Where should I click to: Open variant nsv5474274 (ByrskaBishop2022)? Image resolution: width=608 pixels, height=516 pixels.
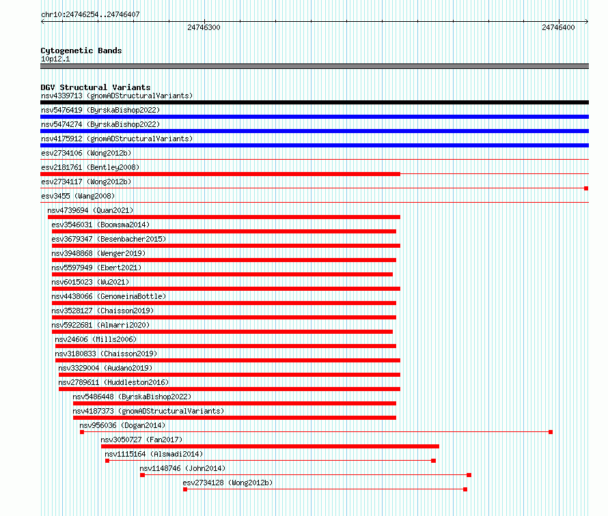pyautogui.click(x=100, y=124)
